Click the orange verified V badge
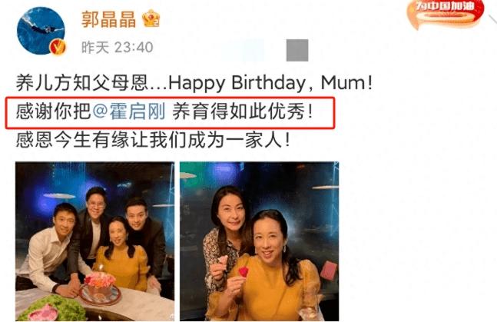 tap(58, 48)
